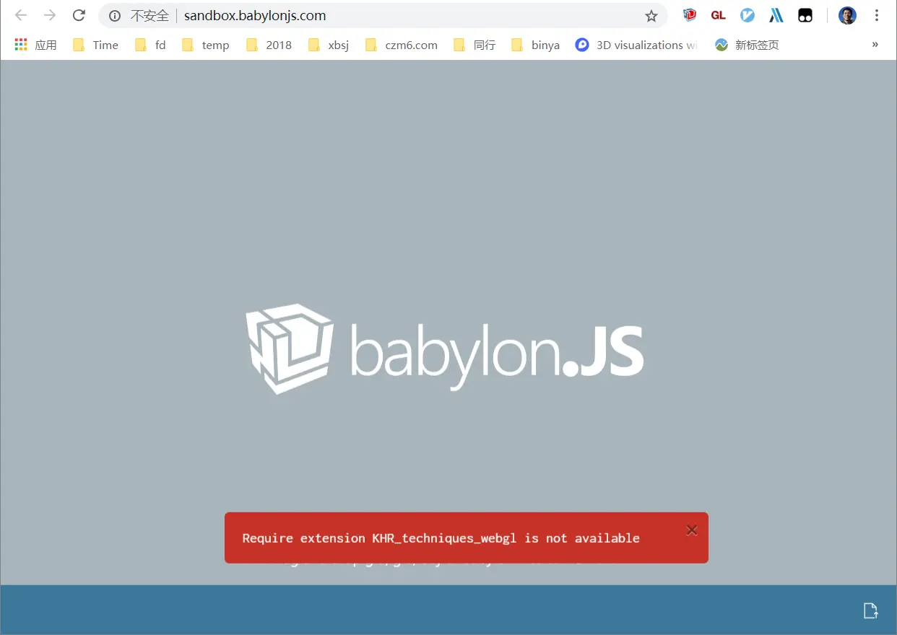Screen dimensions: 897x635
Task: Open the 应用 apps shortcut
Action: coord(35,45)
